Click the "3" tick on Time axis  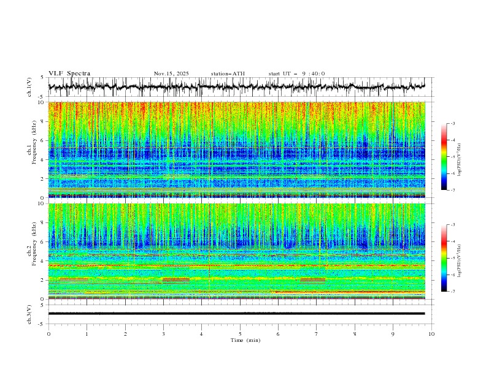pyautogui.click(x=163, y=334)
